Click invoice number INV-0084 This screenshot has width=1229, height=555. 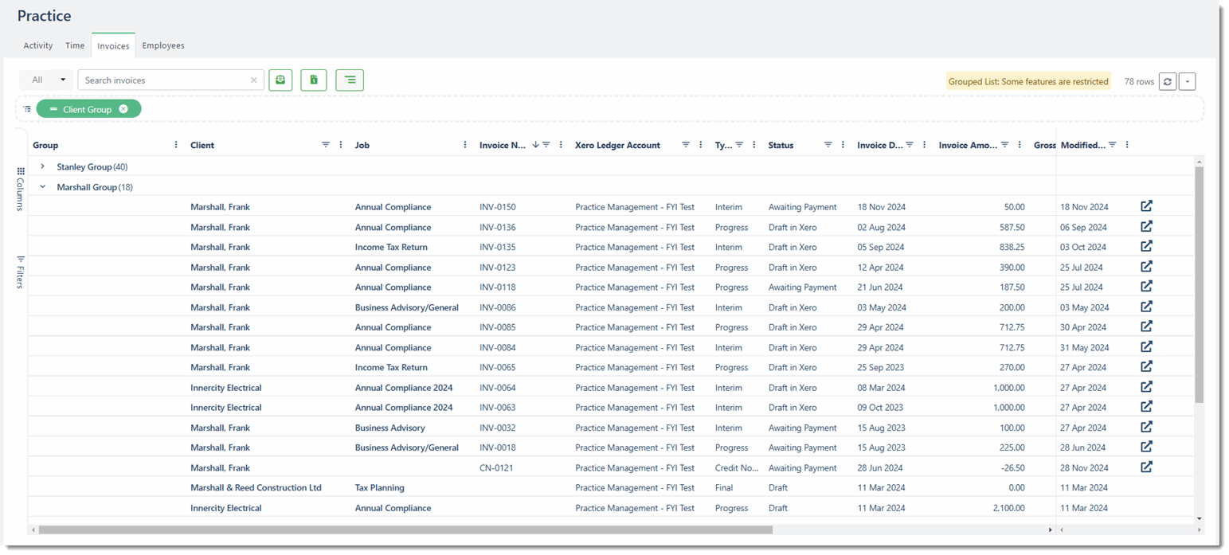pos(498,347)
